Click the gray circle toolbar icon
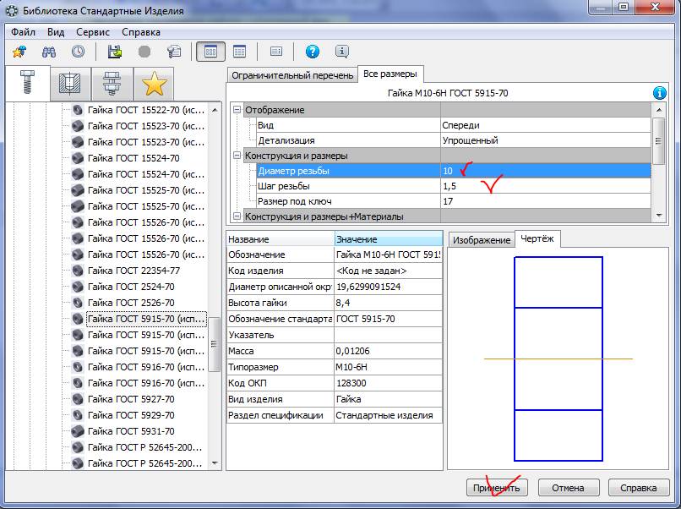This screenshot has width=681, height=509. [x=144, y=52]
